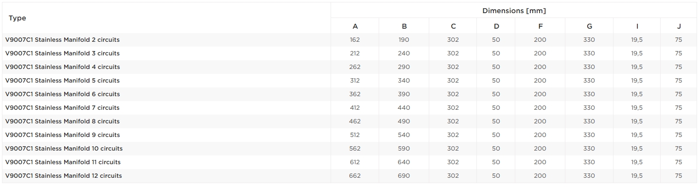
Task: Select A value 562 cell
Action: click(355, 149)
